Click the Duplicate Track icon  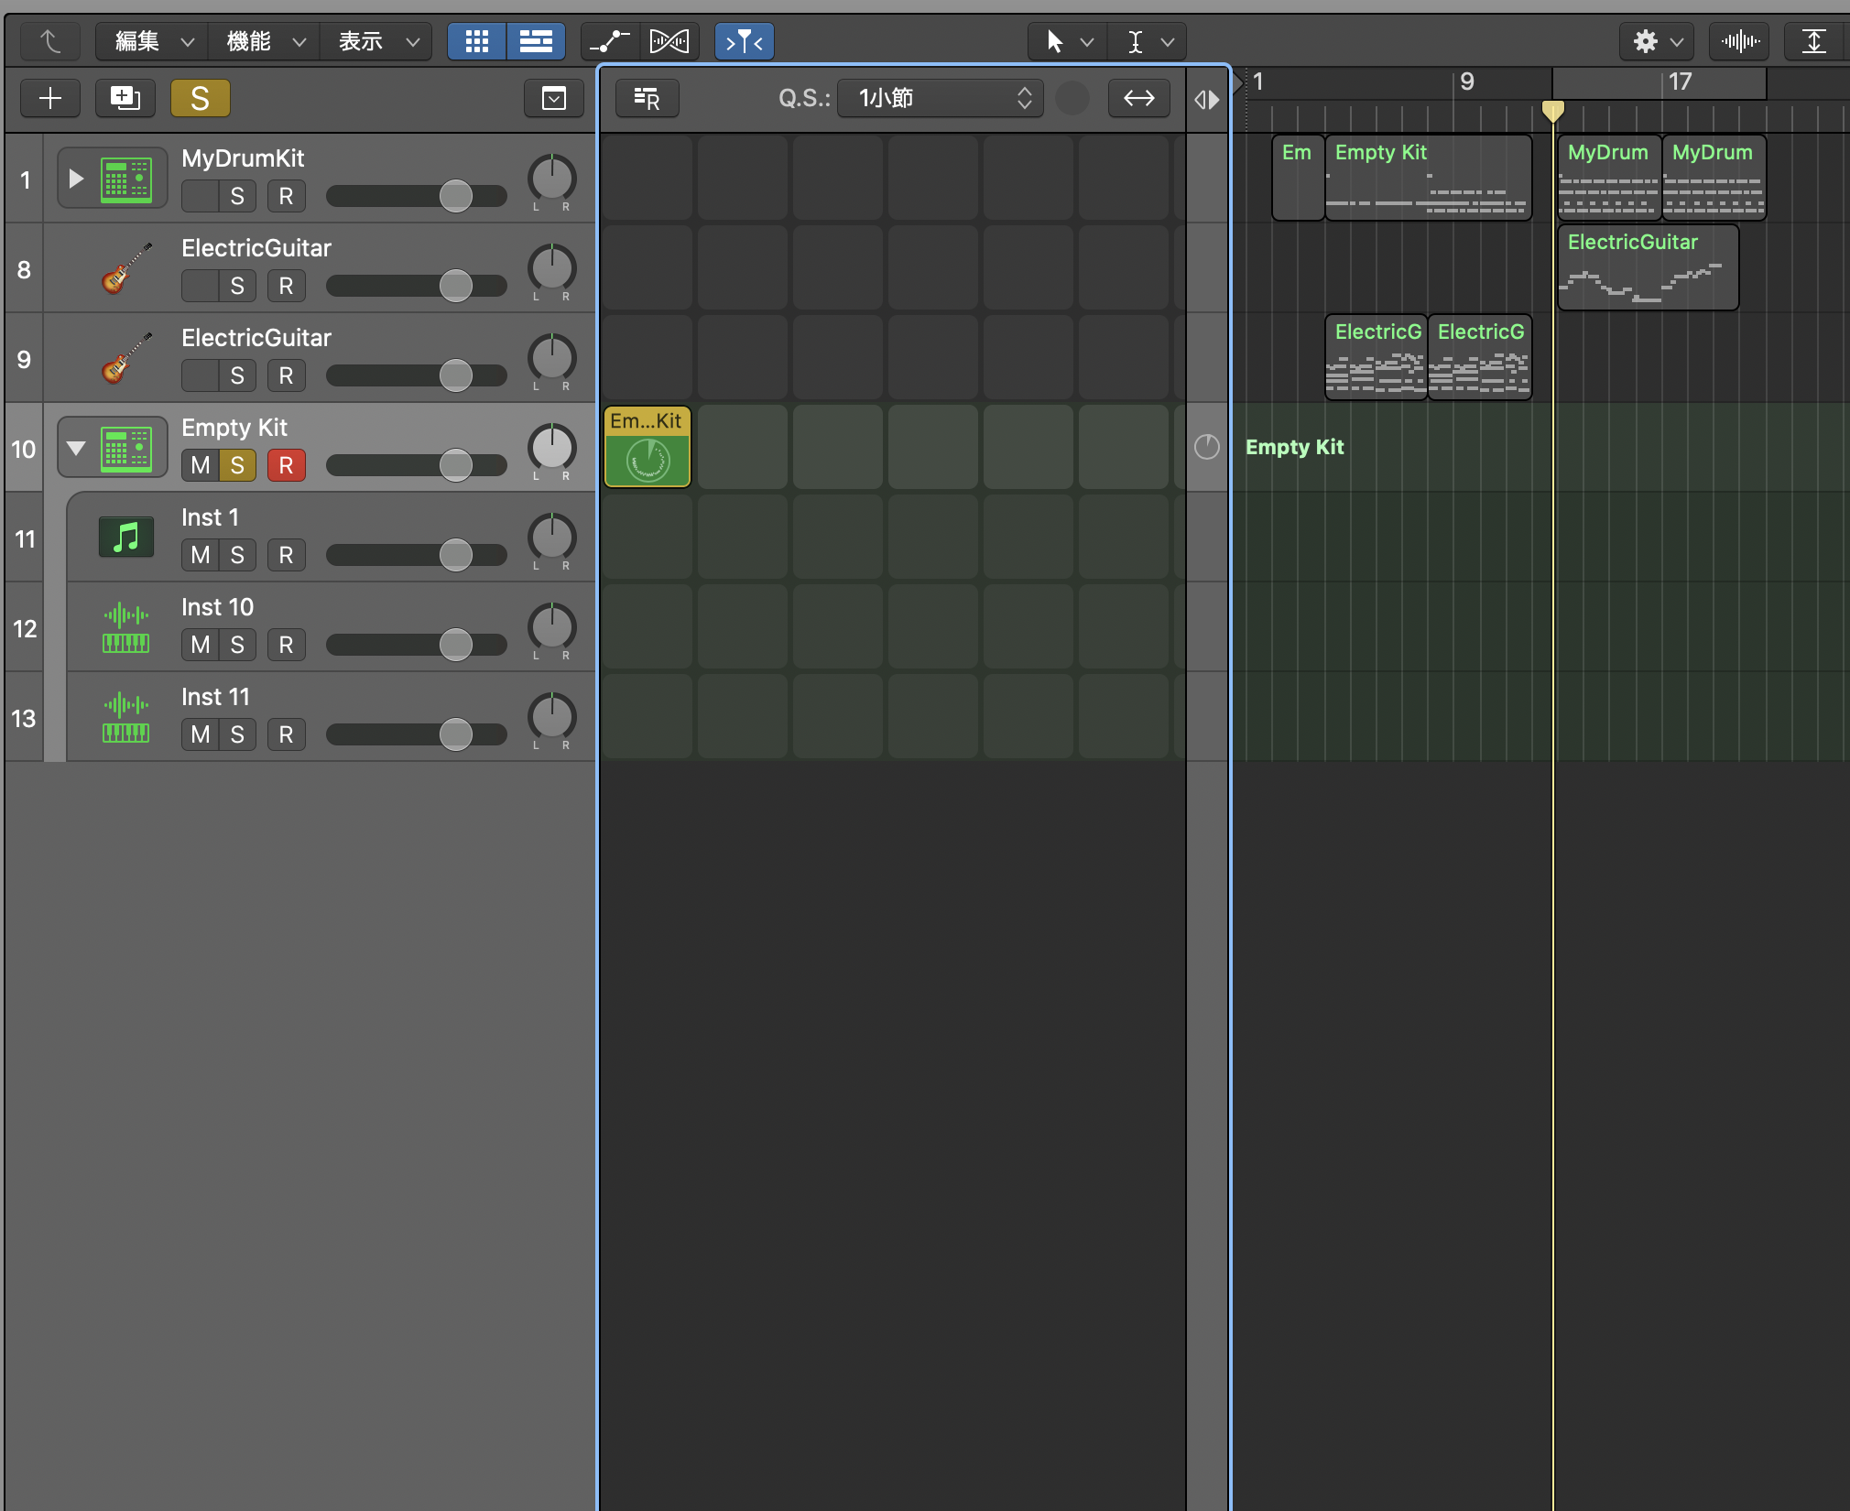(x=125, y=98)
